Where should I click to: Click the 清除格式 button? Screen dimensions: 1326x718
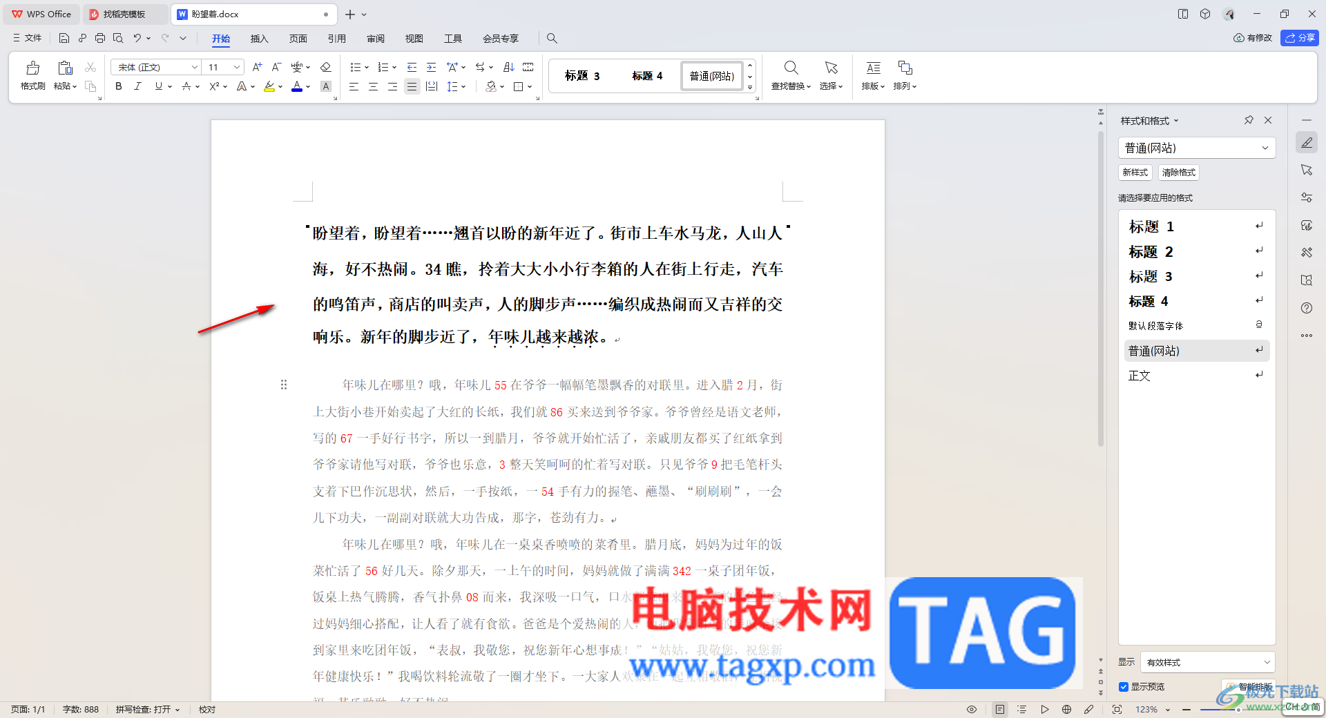click(x=1178, y=173)
